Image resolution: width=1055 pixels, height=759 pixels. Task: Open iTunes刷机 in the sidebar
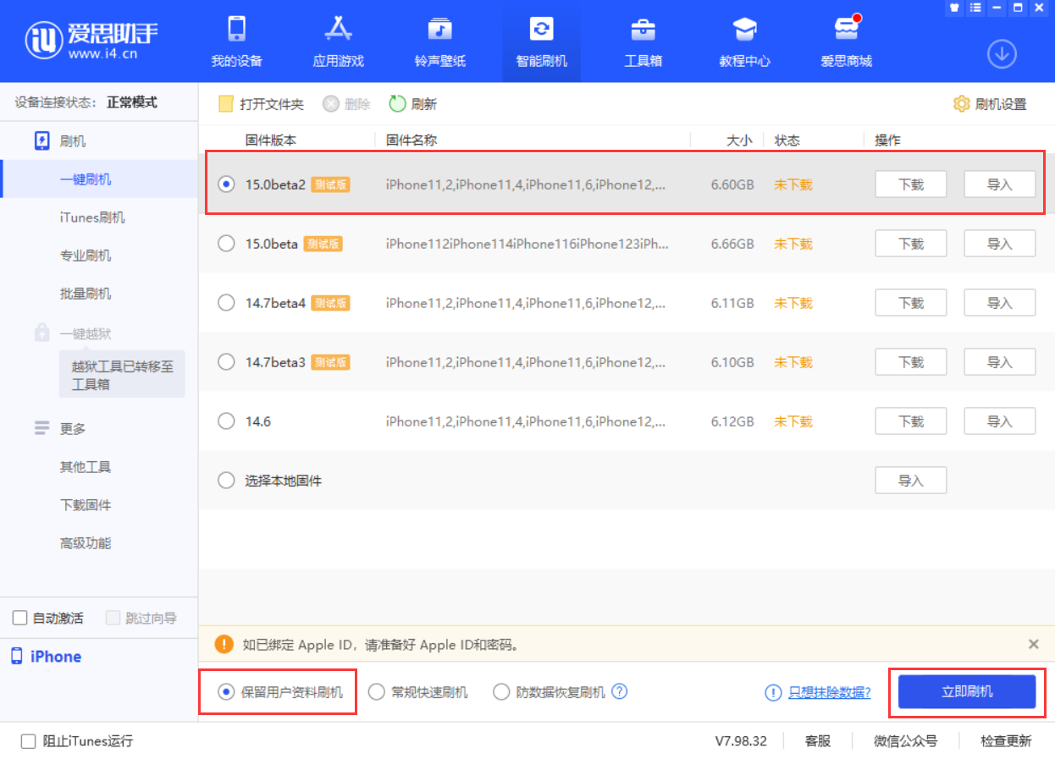point(92,217)
